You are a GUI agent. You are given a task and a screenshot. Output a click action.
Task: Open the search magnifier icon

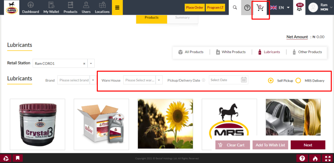(235, 8)
